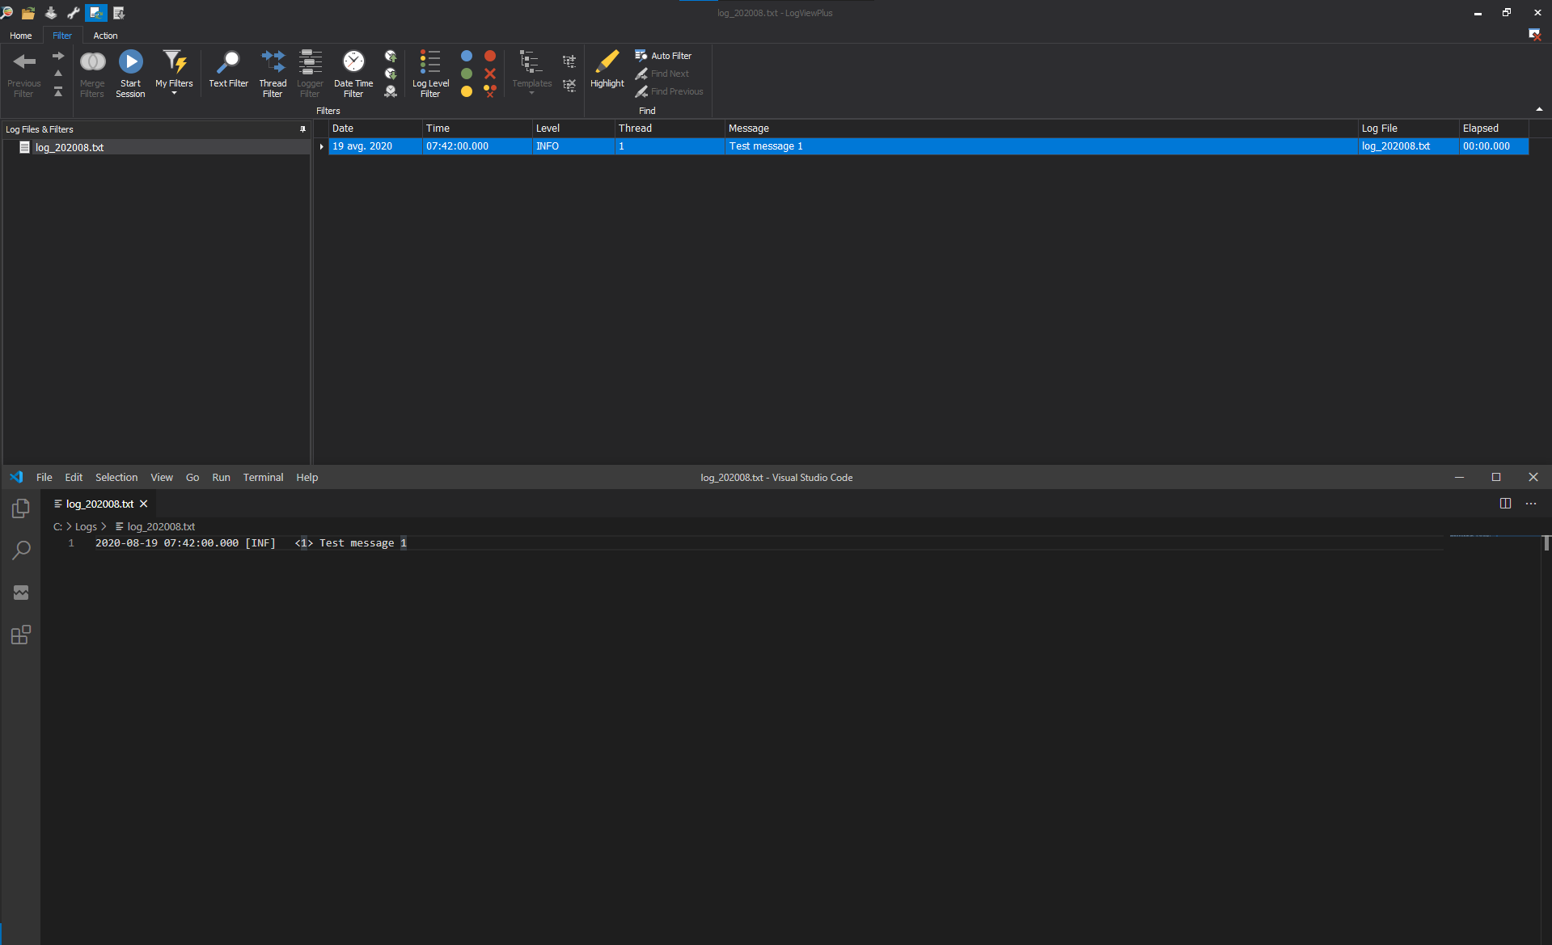Switch to the Home ribbon tab
The height and width of the screenshot is (945, 1552).
tap(21, 36)
